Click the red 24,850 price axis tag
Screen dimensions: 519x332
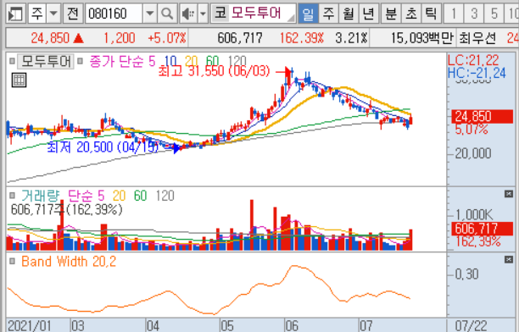(x=482, y=116)
